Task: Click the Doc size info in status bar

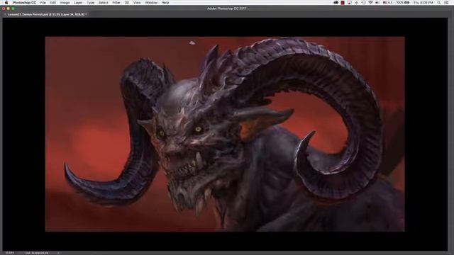Action: [x=37, y=253]
